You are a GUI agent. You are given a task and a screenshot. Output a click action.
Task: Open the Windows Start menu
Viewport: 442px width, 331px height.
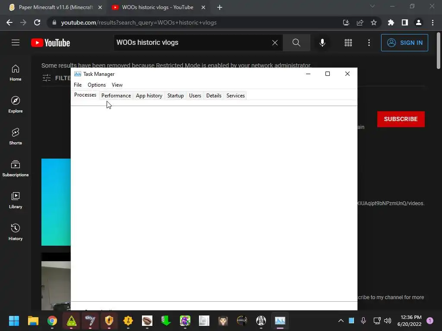tap(14, 321)
